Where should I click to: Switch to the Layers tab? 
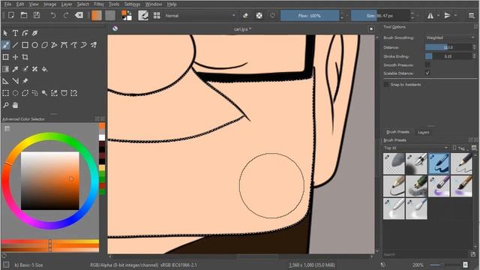click(x=423, y=132)
